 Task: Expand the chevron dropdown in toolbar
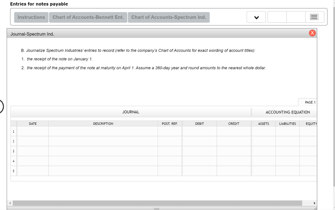pos(256,17)
